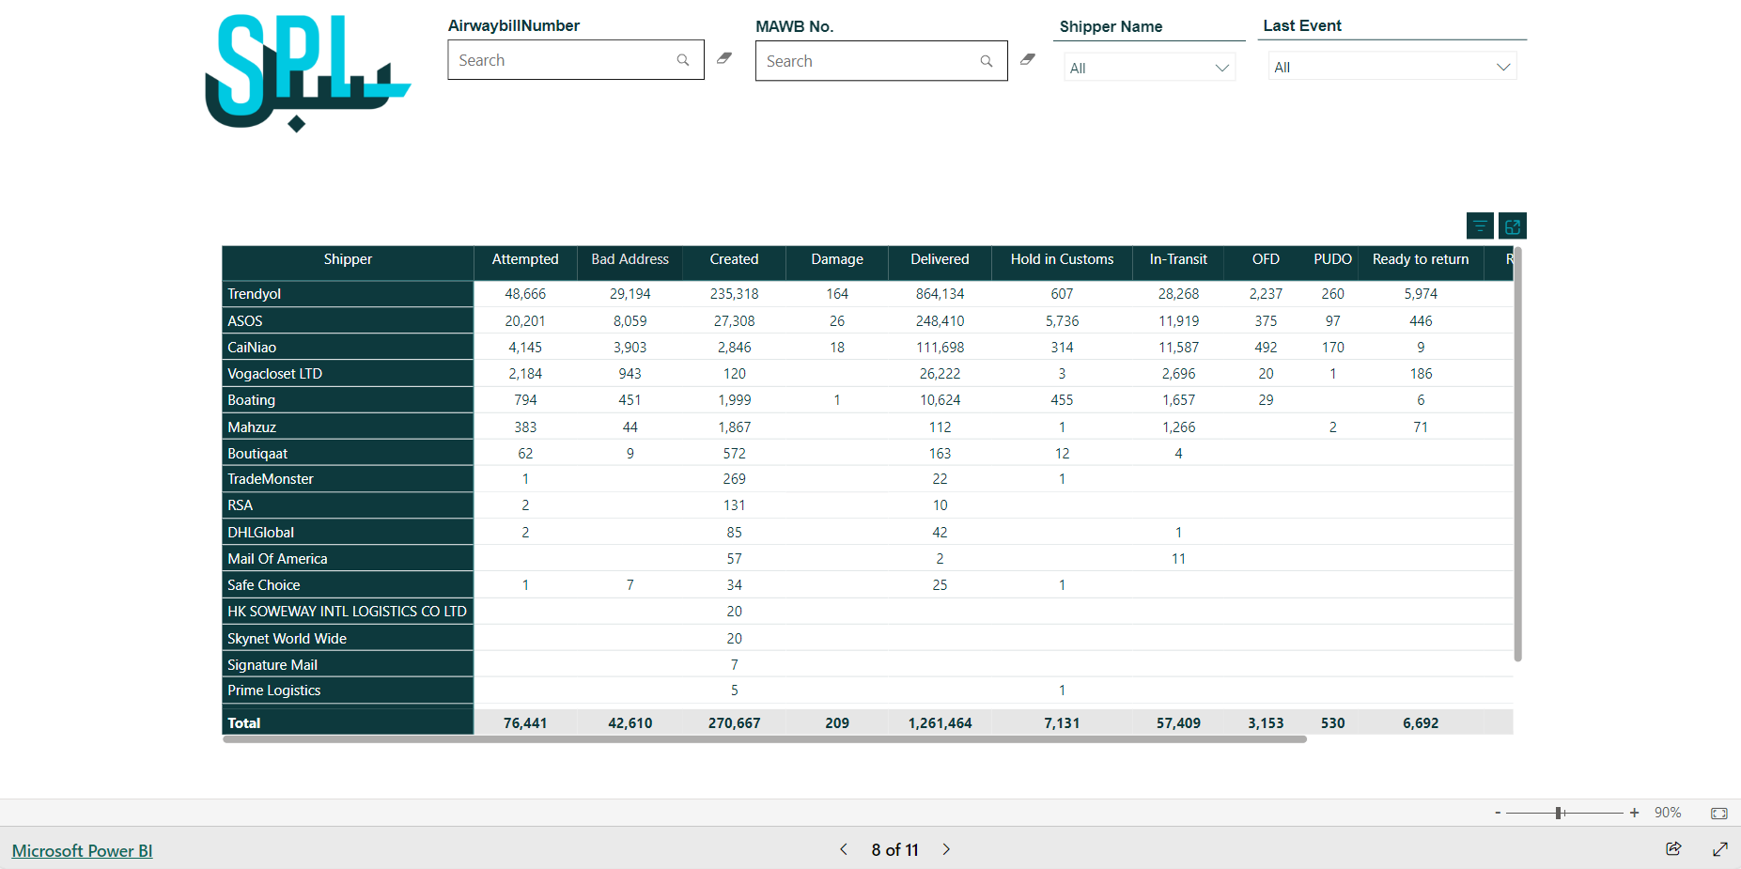Sort by the Created column header
1741x869 pixels.
tap(734, 259)
